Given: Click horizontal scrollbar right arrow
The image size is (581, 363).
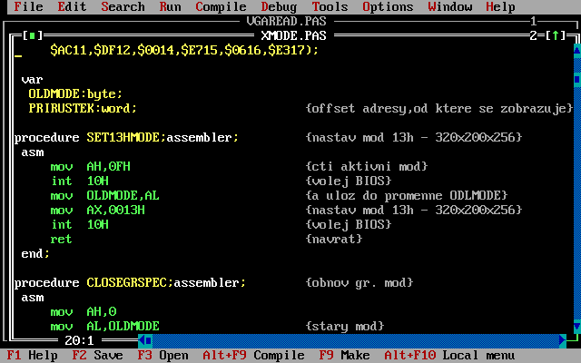Looking at the screenshot, I should point(563,340).
